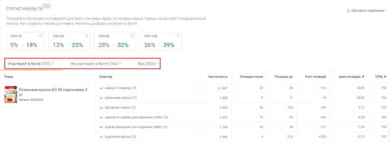Expand the краска по дереву (5) cluster
This screenshot has width=390, height=142.
[x=101, y=88]
